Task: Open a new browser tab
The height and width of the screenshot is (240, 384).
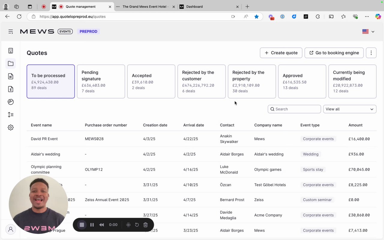Action: tap(247, 7)
